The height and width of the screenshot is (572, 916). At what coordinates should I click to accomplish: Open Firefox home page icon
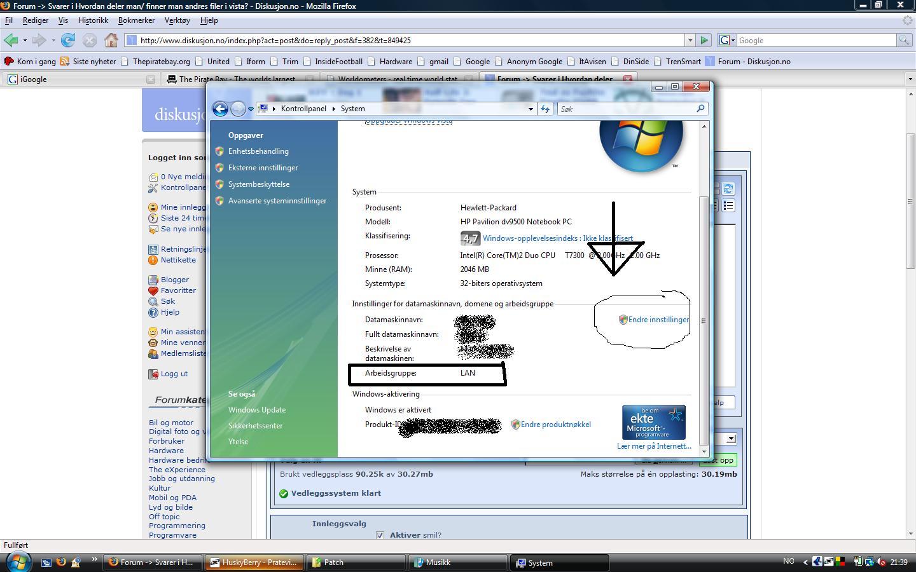[111, 40]
